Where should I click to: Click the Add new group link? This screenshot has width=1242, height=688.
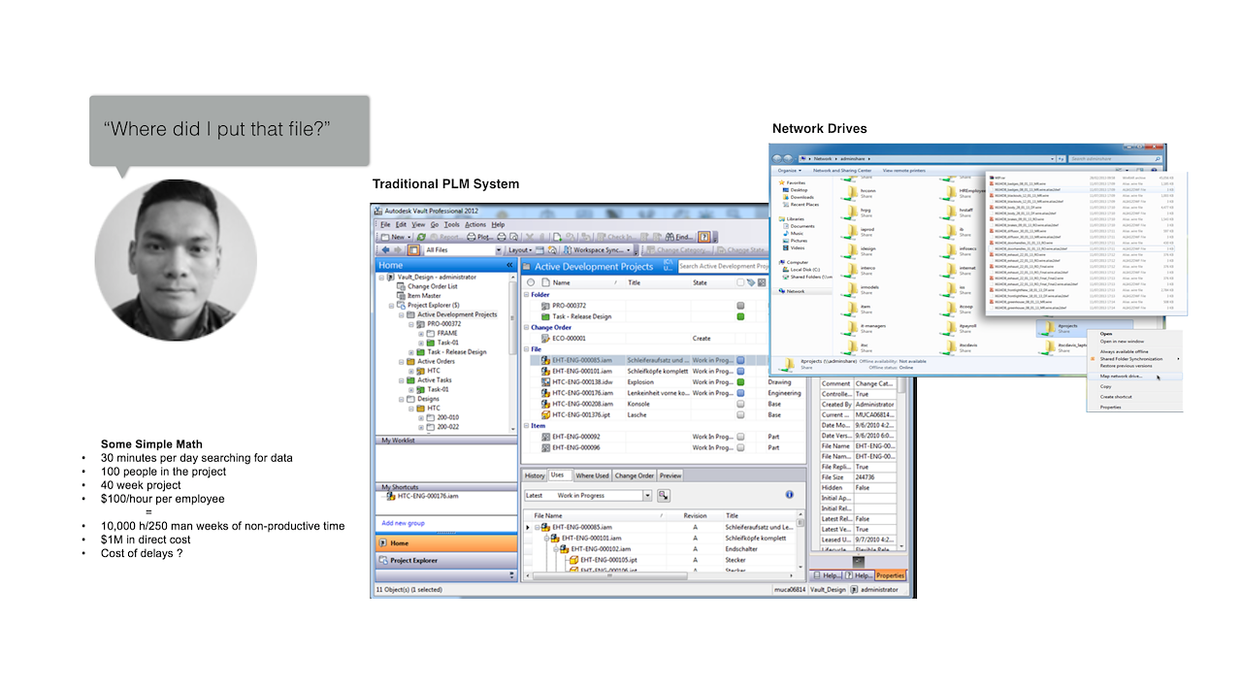pyautogui.click(x=401, y=523)
